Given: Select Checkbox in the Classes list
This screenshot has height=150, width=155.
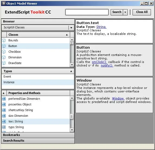Looking at the screenshot, I should 36,52.
